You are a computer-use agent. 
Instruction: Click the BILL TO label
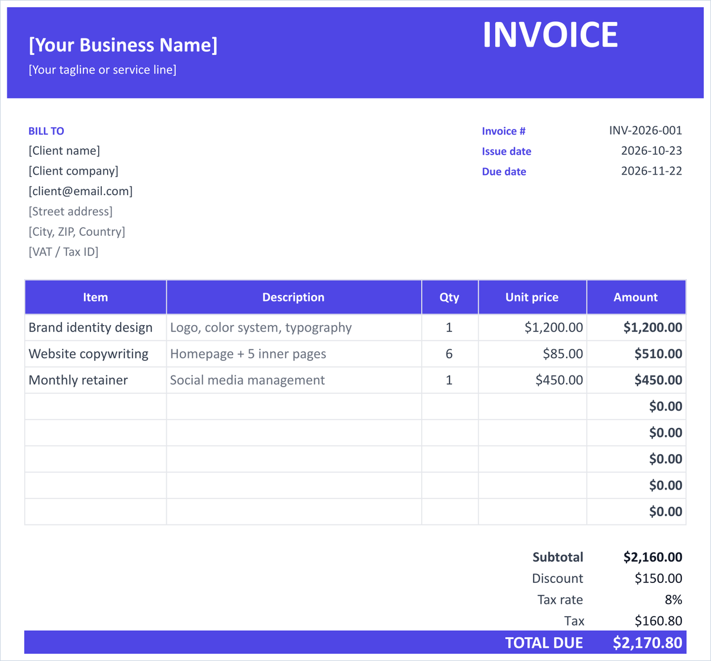pyautogui.click(x=46, y=131)
